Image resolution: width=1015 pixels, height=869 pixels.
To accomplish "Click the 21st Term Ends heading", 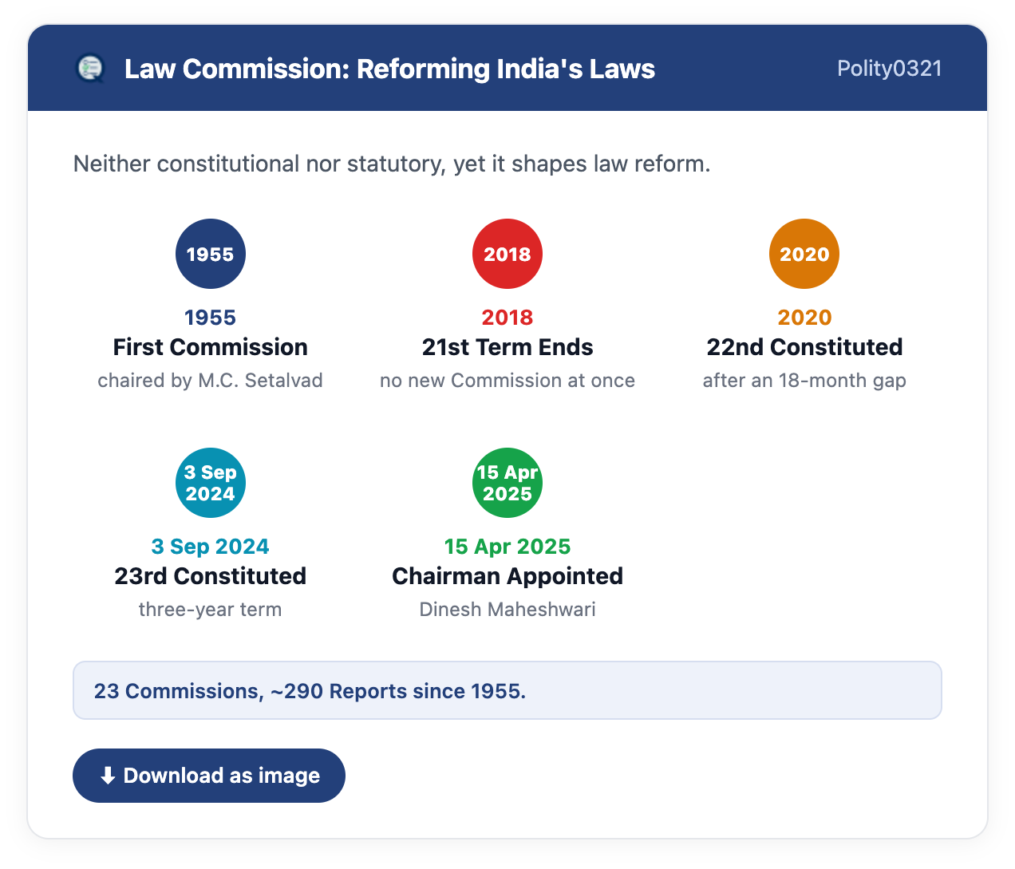I will point(507,347).
